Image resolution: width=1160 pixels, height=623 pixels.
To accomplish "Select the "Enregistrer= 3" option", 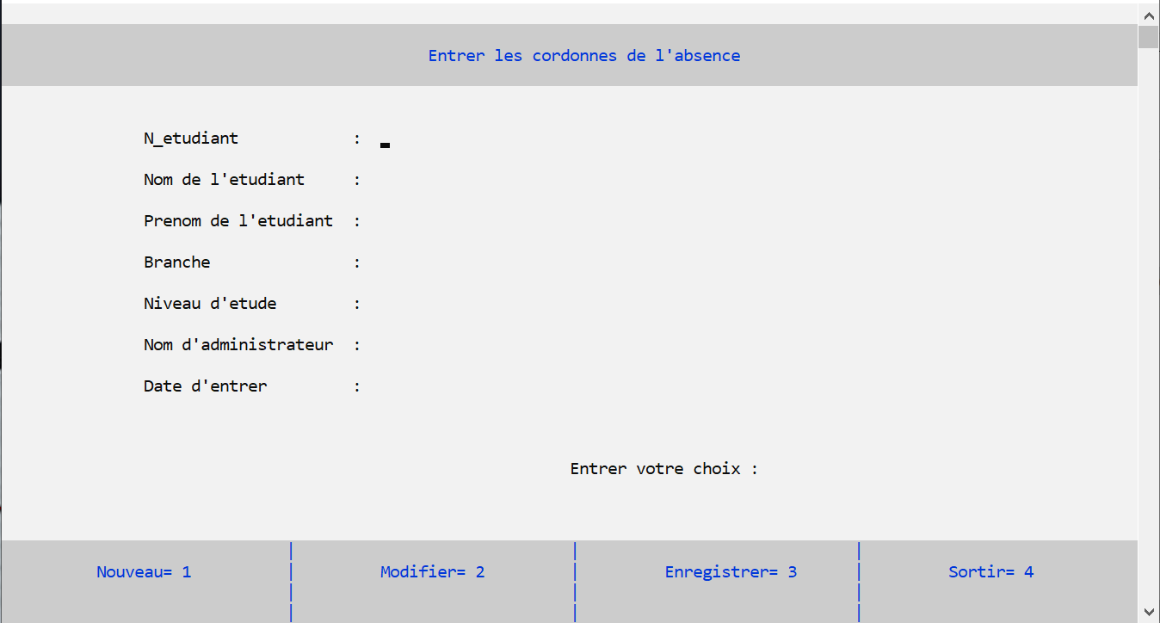I will coord(731,572).
